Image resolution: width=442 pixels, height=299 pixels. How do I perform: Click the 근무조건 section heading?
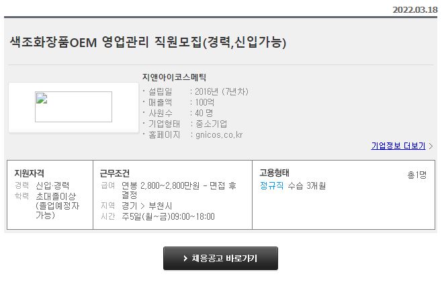point(115,173)
